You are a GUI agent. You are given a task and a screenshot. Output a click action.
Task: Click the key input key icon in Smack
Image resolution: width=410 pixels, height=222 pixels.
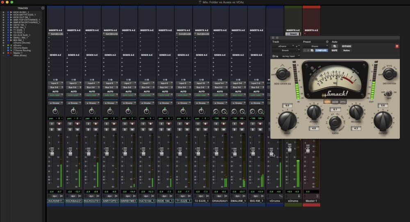click(275, 56)
